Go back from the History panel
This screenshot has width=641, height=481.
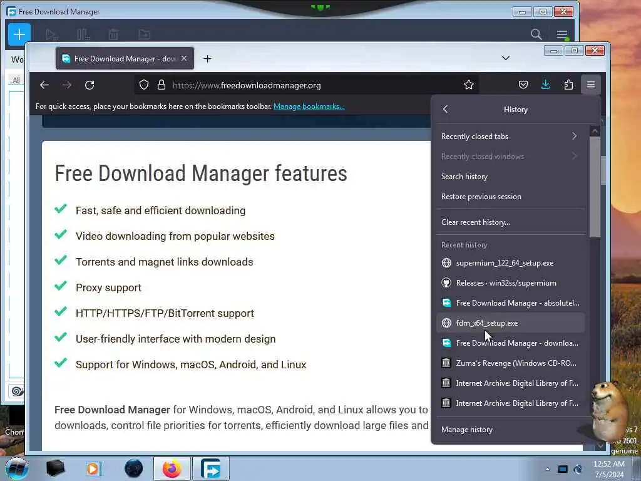pyautogui.click(x=446, y=110)
